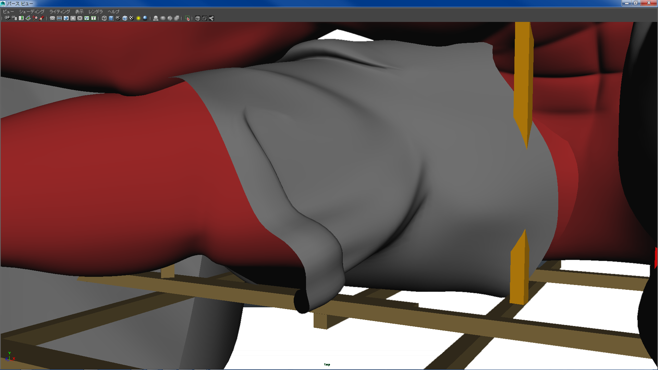Viewport: 658px width, 370px height.
Task: Toggle the viewport Grid display
Action: 52,18
